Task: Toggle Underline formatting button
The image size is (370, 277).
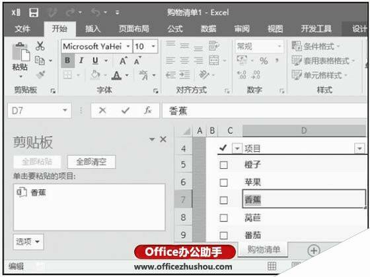Action: tap(95, 60)
